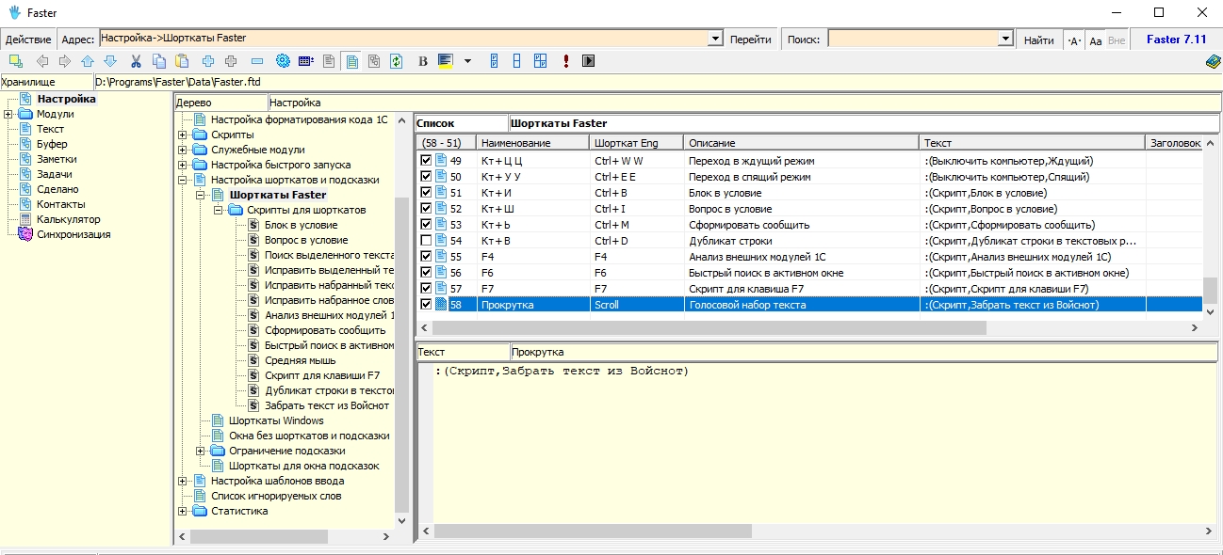The width and height of the screenshot is (1223, 555).
Task: Toggle the checkbox for row 52
Action: point(426,209)
